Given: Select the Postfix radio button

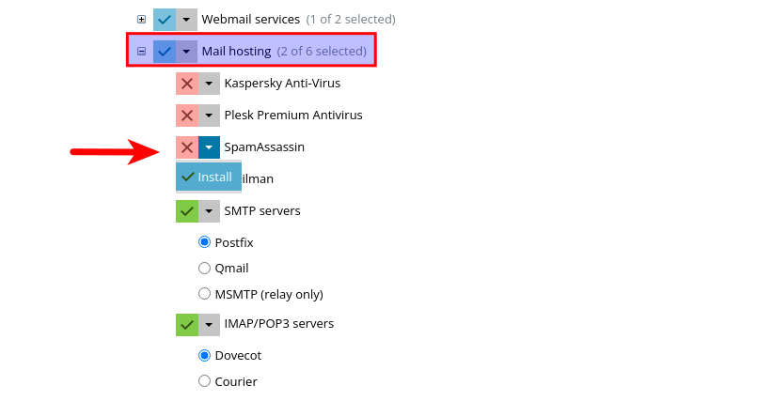Looking at the screenshot, I should (x=205, y=242).
